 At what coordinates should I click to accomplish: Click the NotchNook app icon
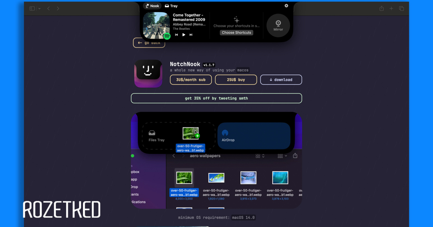(x=148, y=74)
